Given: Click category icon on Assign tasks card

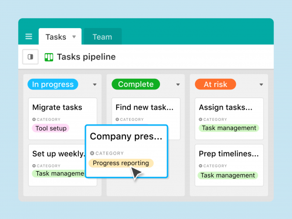Looking at the screenshot, I should [200, 119].
